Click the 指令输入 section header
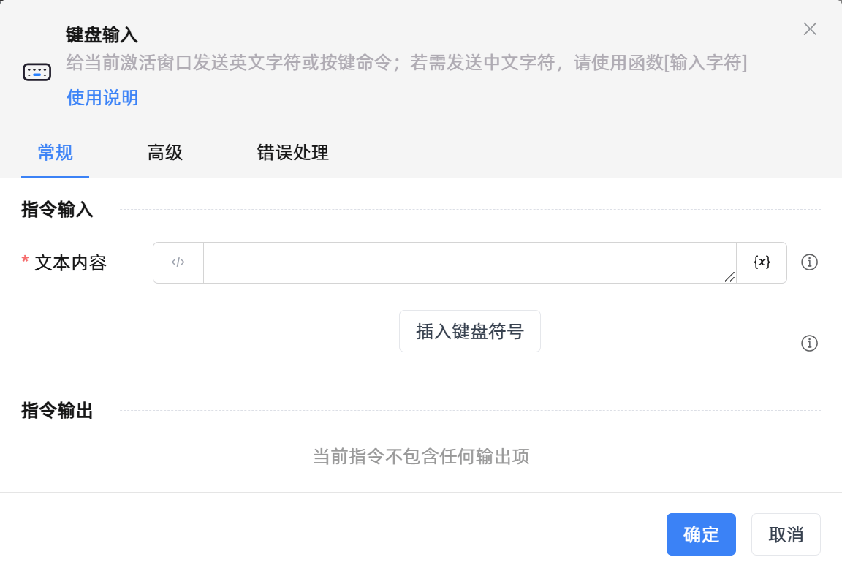This screenshot has height=576, width=842. pyautogui.click(x=56, y=209)
